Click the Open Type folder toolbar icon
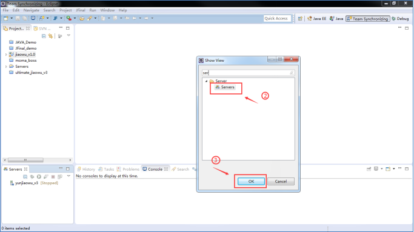This screenshot has width=414, height=232. [x=82, y=18]
